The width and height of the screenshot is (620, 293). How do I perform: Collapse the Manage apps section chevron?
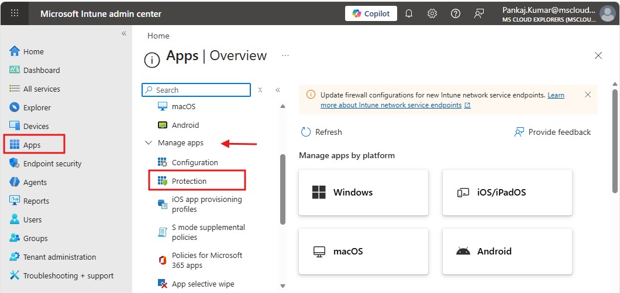coord(149,143)
